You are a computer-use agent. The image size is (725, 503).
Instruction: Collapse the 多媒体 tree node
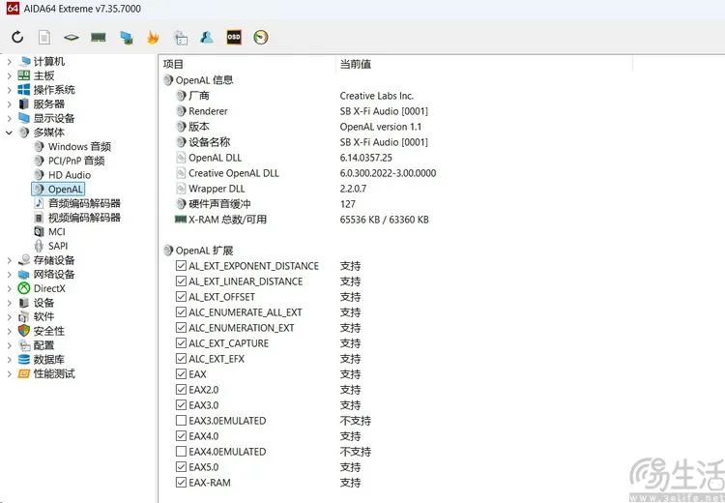pyautogui.click(x=10, y=133)
